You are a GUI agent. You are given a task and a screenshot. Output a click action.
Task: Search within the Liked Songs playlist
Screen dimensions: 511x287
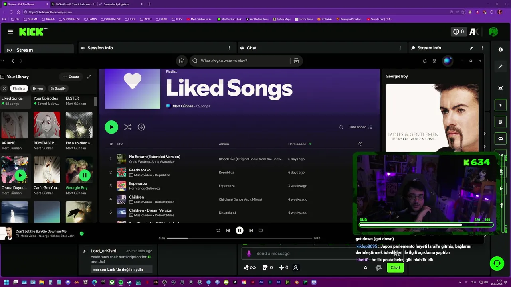tap(341, 127)
